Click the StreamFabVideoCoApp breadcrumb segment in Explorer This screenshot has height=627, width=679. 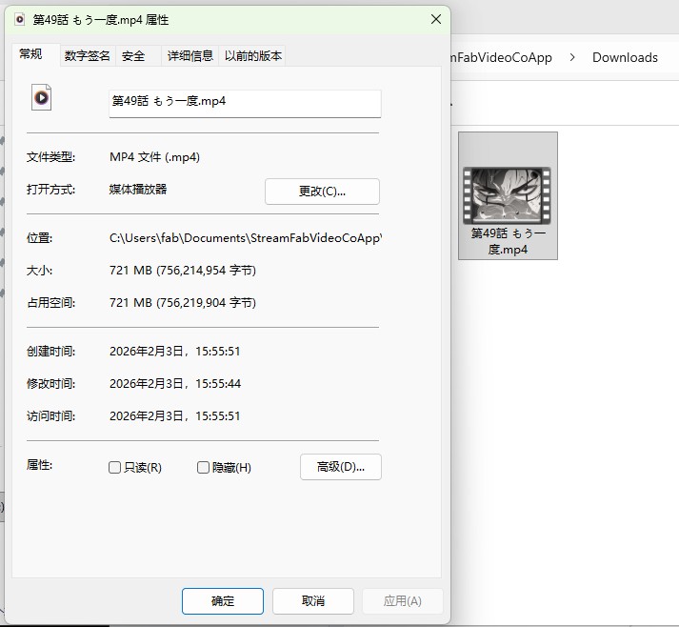[502, 57]
